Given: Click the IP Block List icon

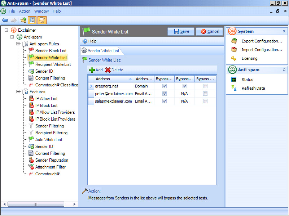Looking at the screenshot, I should (x=31, y=105).
